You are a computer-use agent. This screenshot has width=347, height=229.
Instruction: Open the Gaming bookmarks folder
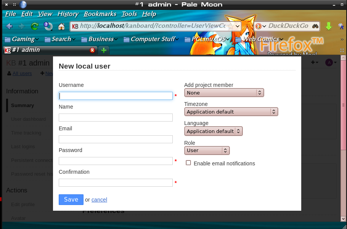tap(22, 39)
